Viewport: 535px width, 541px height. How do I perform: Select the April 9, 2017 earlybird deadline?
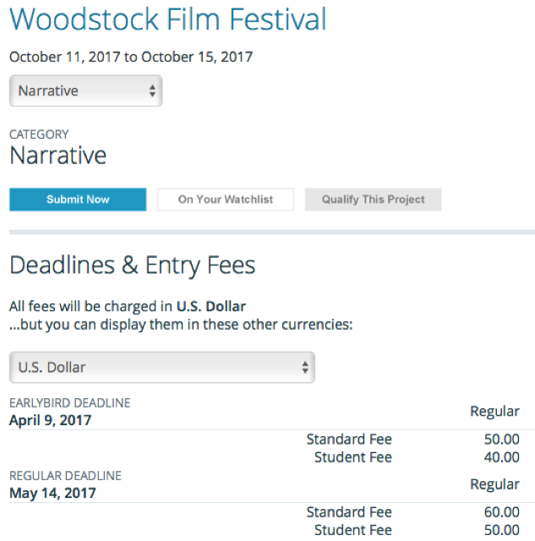[51, 420]
